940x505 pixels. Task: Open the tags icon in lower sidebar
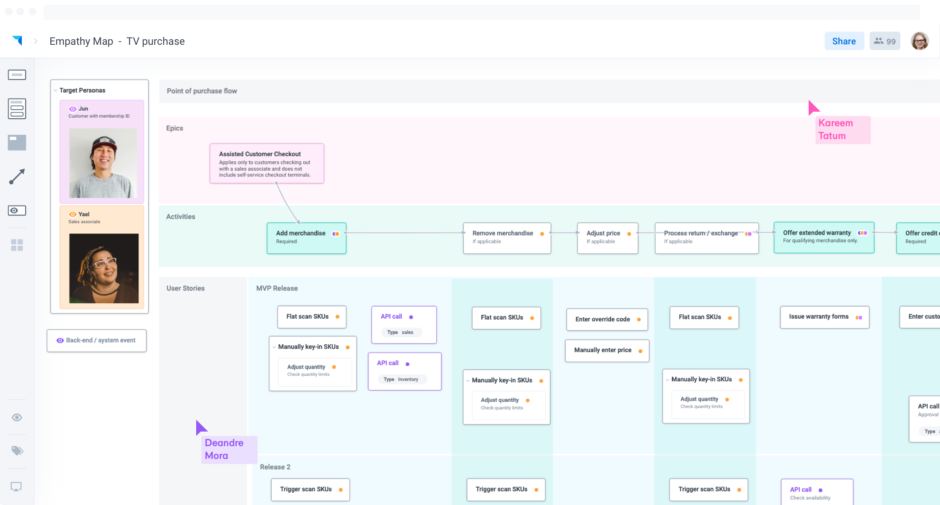coord(17,450)
